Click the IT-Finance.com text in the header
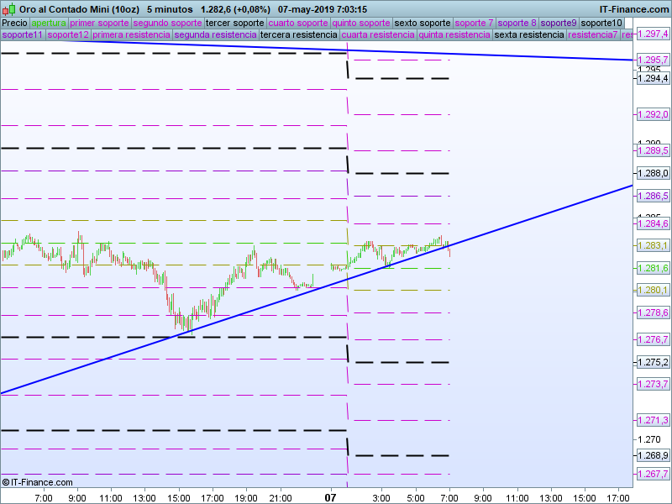 pos(634,9)
